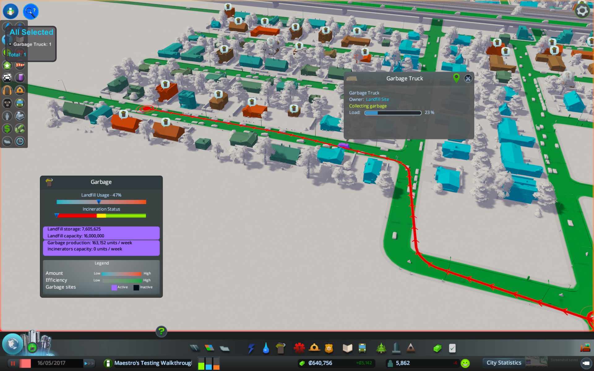Click the green location marker icon
Screen dimensions: 594x371
(456, 78)
